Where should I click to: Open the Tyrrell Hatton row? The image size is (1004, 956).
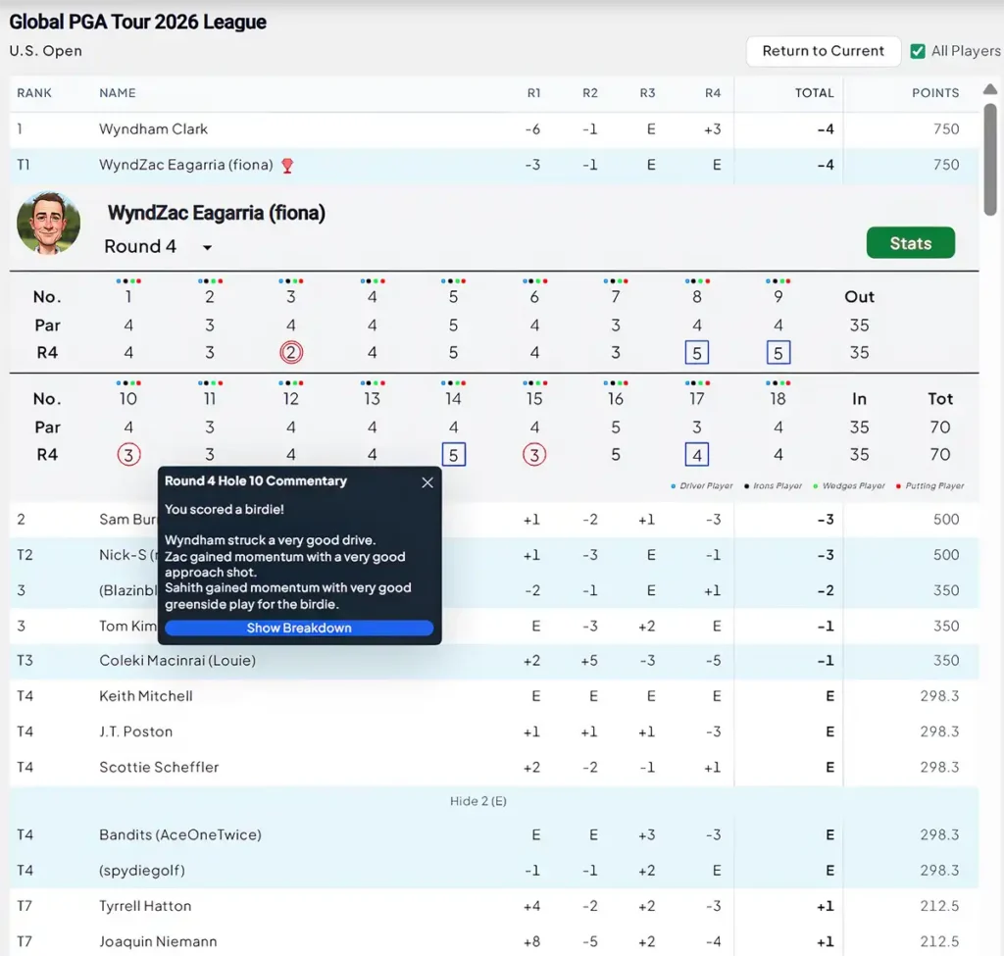pos(494,906)
